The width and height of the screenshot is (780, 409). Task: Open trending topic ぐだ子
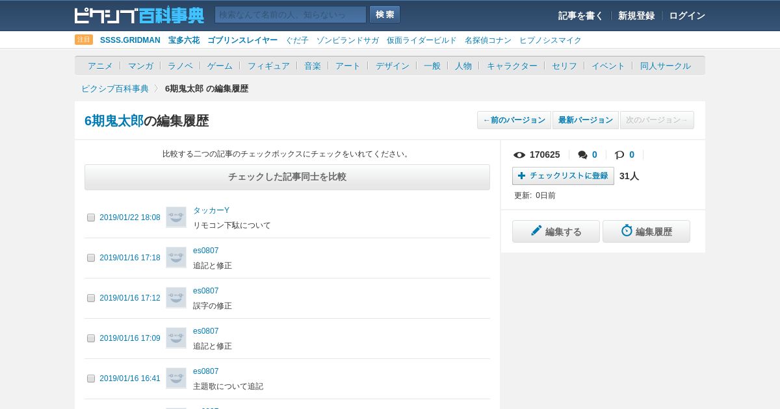[x=297, y=40]
